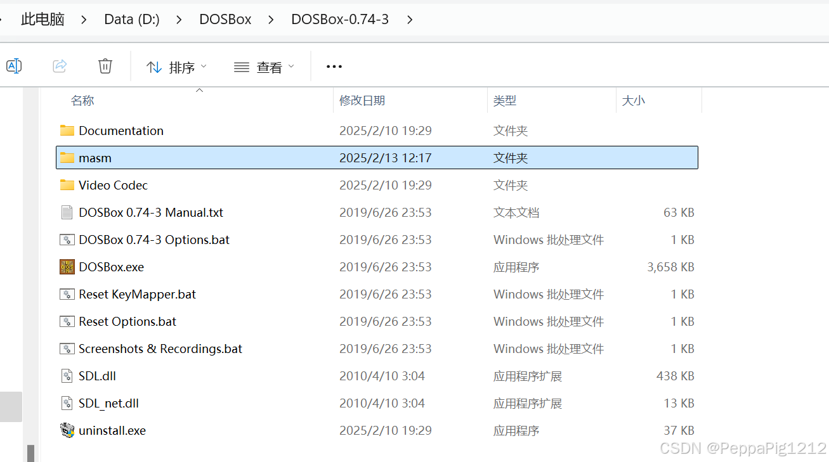This screenshot has width=829, height=462.
Task: Select the Reset KeyMapper.bat file name
Action: [x=138, y=294]
